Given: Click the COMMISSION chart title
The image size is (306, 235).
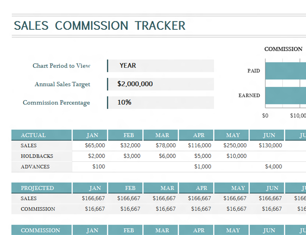Looking at the screenshot, I should click(283, 49).
